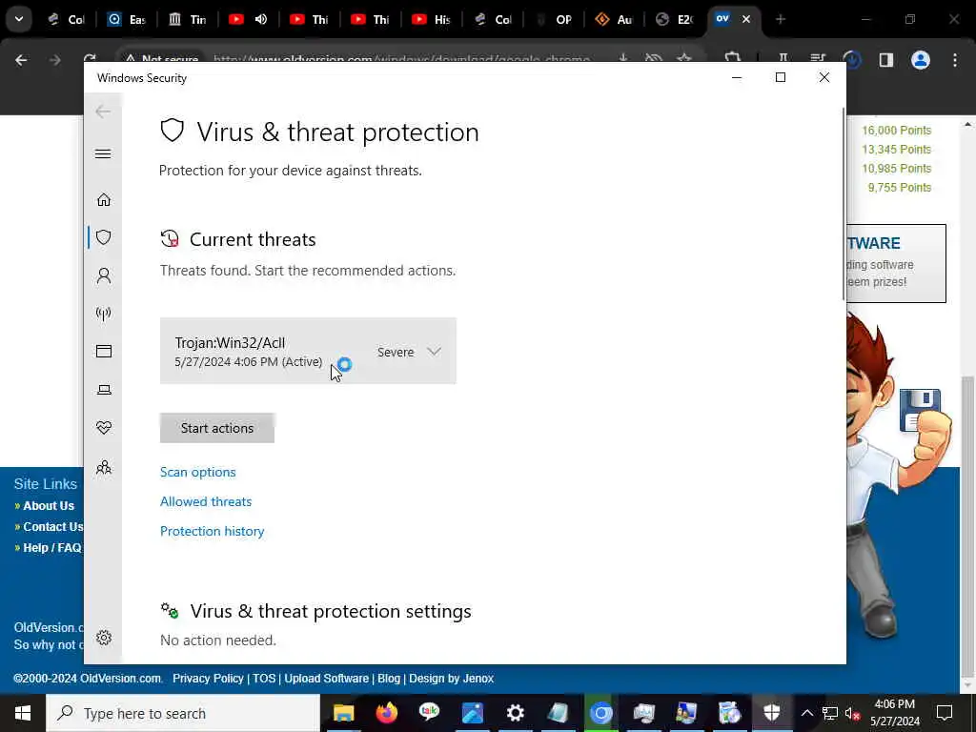Switch to the 'Tin' Chrome tab
976x732 pixels.
click(188, 19)
